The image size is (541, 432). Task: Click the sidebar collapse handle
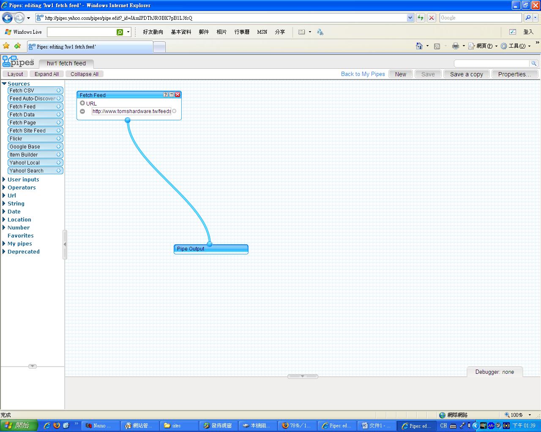(65, 244)
